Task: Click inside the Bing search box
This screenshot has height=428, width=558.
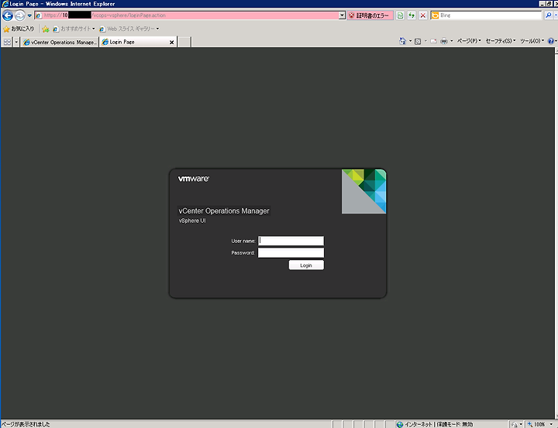Action: [490, 15]
